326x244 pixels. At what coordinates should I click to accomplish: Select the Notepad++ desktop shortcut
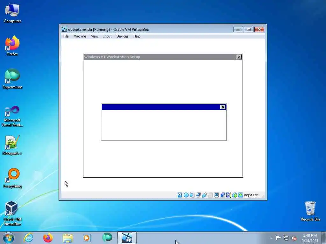tap(12, 145)
